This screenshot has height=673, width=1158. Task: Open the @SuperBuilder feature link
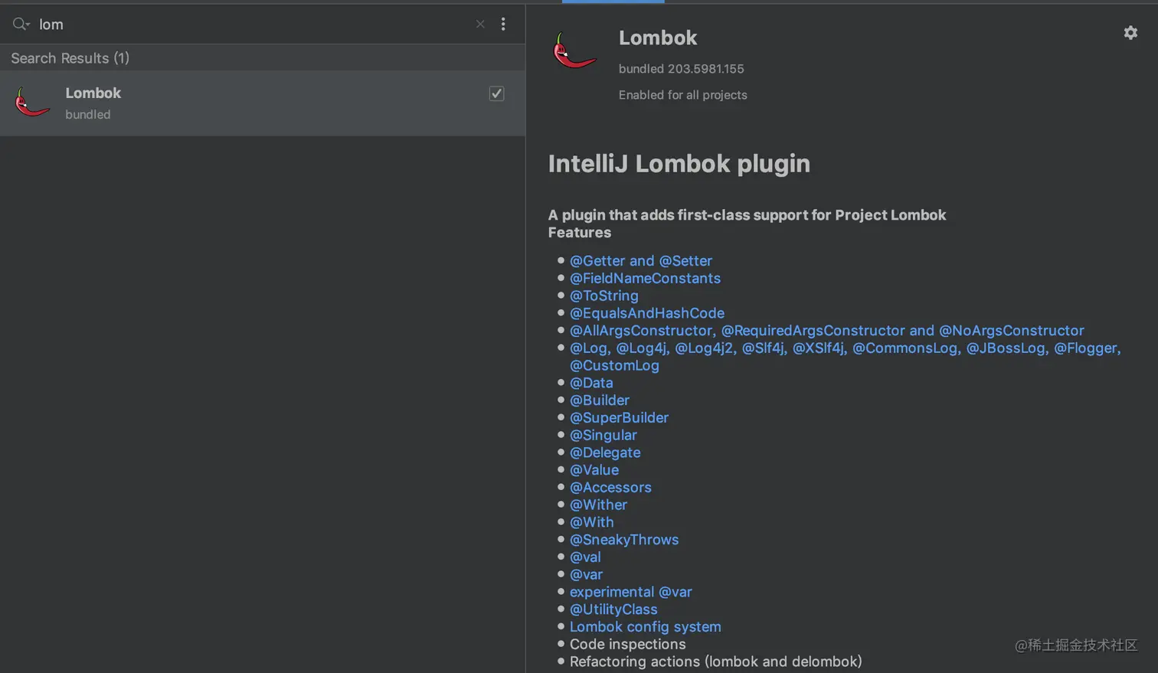(x=619, y=417)
